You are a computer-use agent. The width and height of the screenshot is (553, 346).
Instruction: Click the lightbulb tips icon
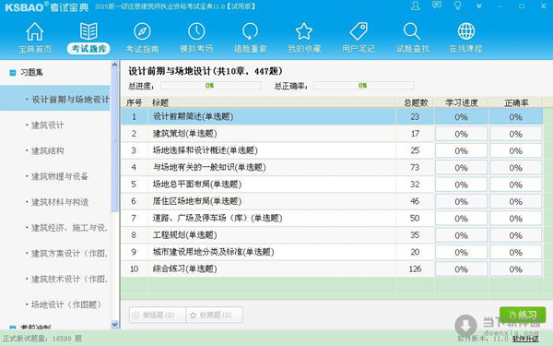click(x=458, y=6)
